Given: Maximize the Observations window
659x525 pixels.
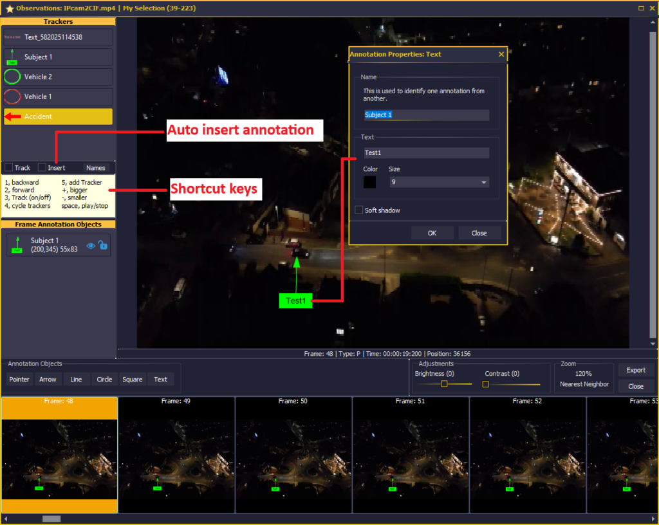Looking at the screenshot, I should click(641, 8).
